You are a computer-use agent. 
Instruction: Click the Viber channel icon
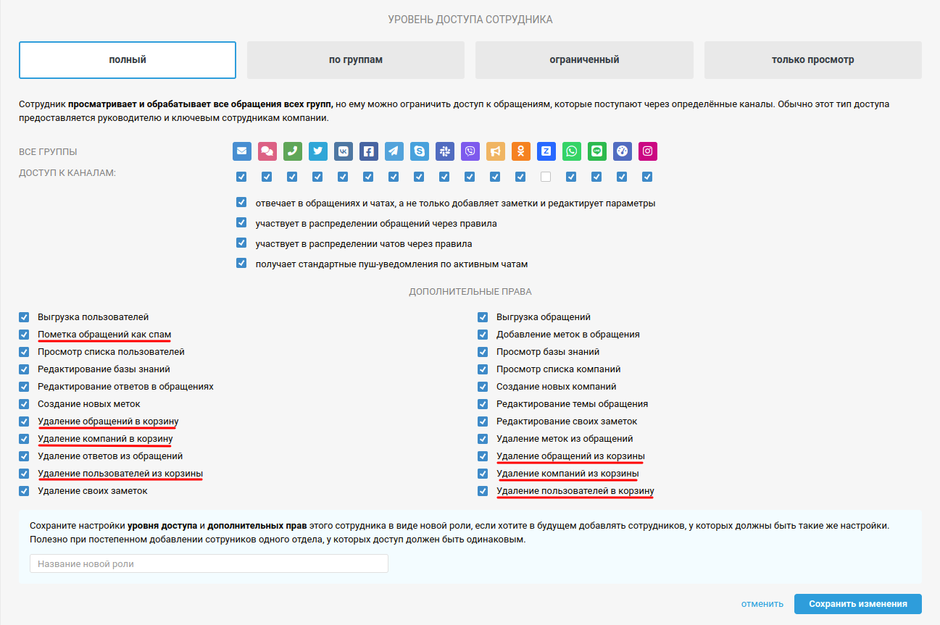coord(470,151)
